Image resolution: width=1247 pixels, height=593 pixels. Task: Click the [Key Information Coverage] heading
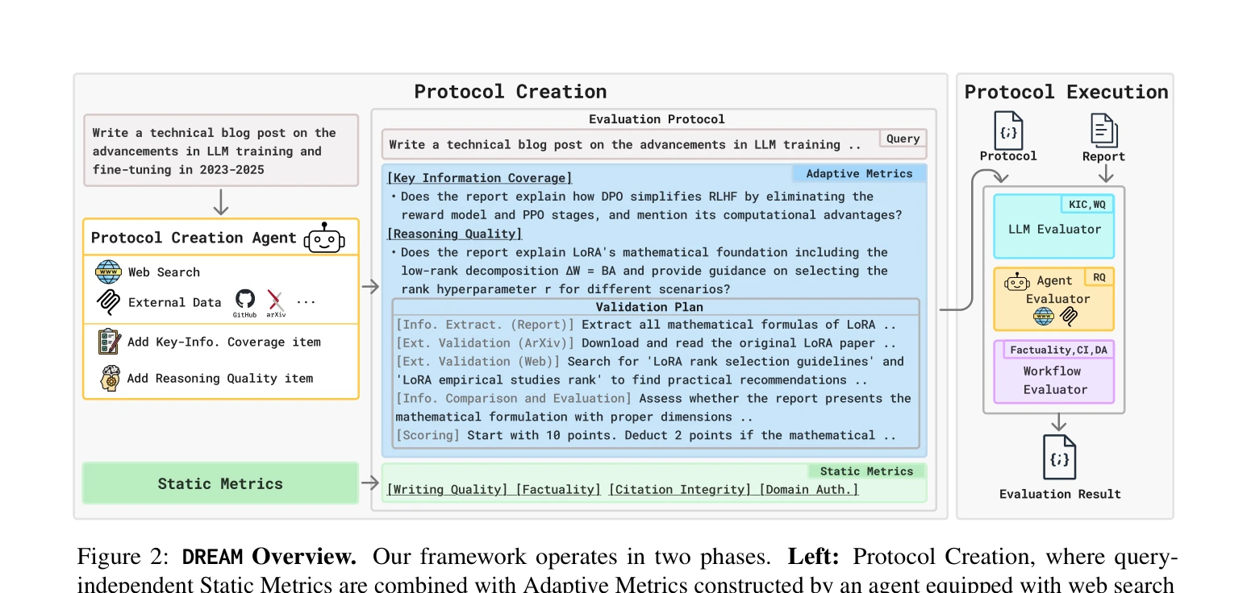(x=480, y=178)
